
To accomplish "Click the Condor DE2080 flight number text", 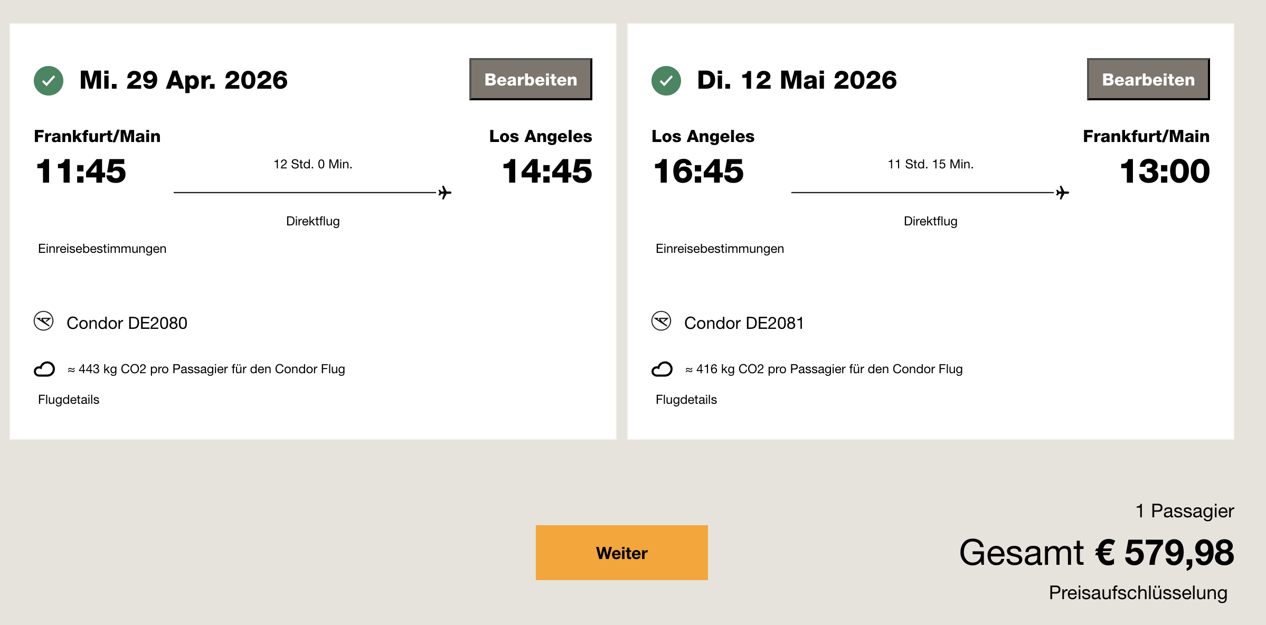I will [x=127, y=323].
